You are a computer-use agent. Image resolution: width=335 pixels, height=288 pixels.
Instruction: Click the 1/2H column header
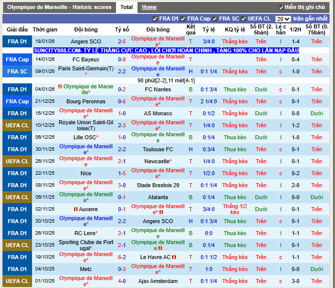tap(295, 29)
